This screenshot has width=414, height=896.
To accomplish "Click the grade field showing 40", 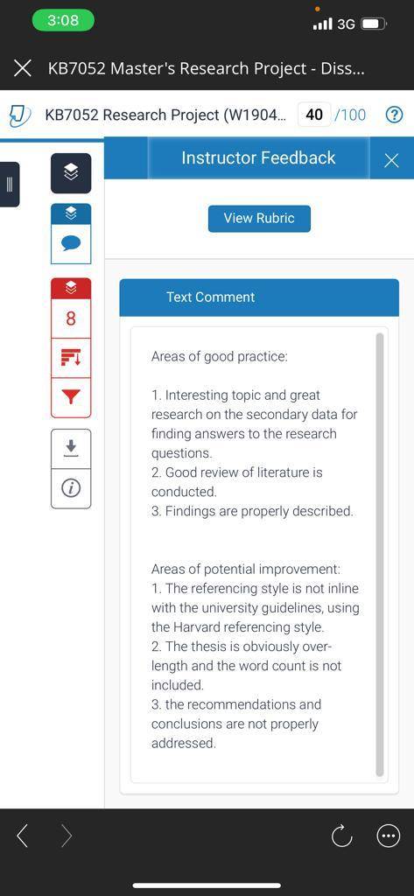I will [314, 115].
